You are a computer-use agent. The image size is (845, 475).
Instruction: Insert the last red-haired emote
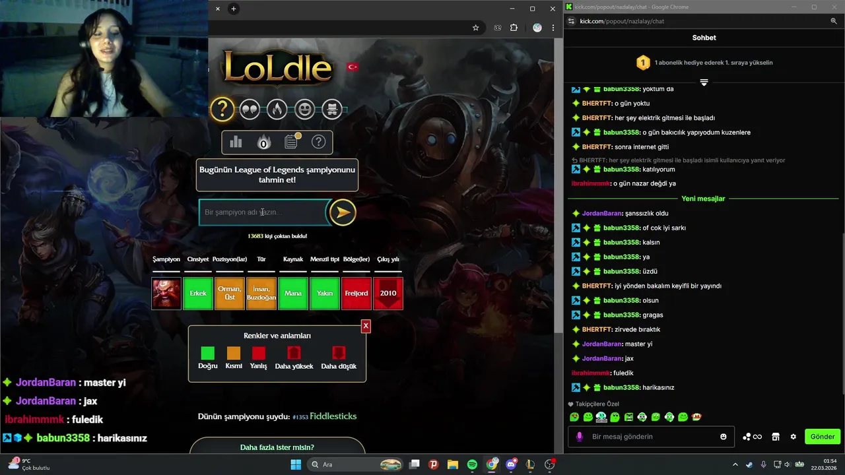696,417
